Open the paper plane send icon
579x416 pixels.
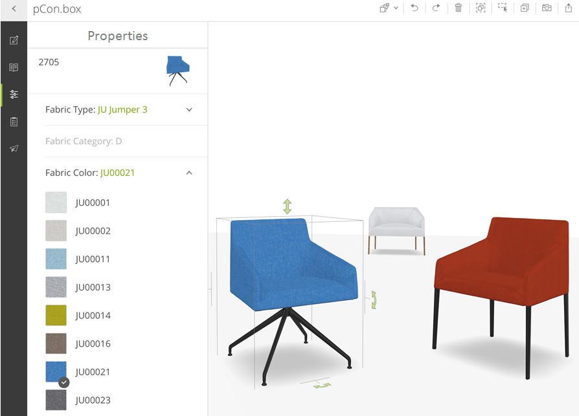(x=14, y=148)
